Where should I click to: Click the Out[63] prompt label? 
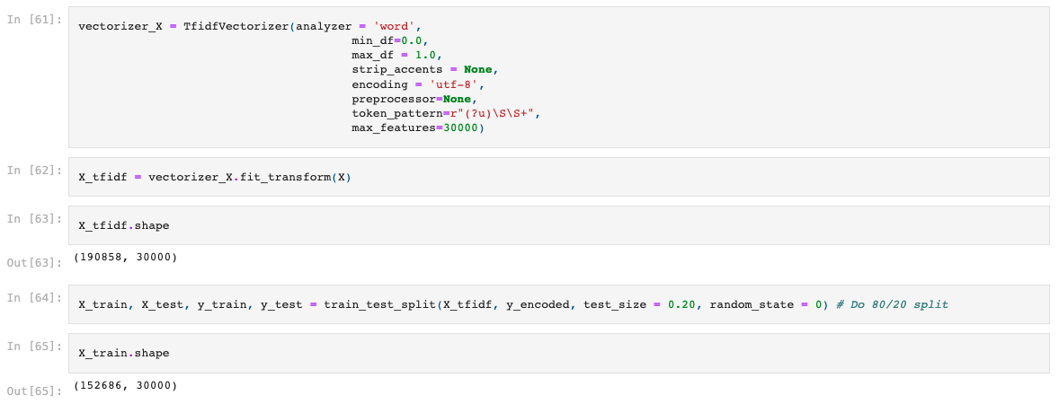point(34,261)
